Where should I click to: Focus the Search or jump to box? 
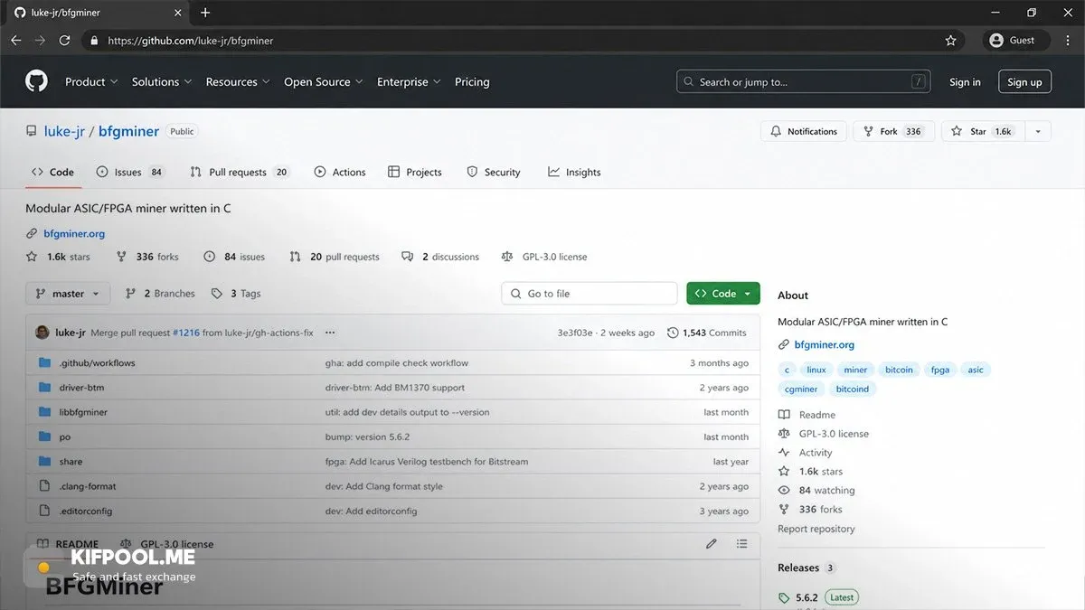click(804, 81)
